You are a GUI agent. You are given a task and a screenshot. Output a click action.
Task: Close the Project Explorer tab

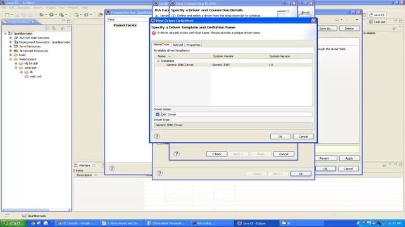(33, 22)
